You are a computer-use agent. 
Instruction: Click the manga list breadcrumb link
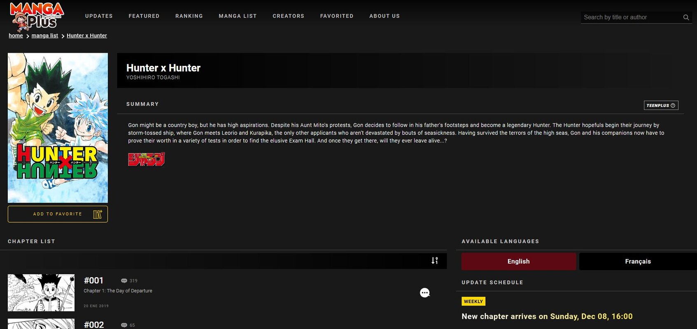(x=44, y=36)
